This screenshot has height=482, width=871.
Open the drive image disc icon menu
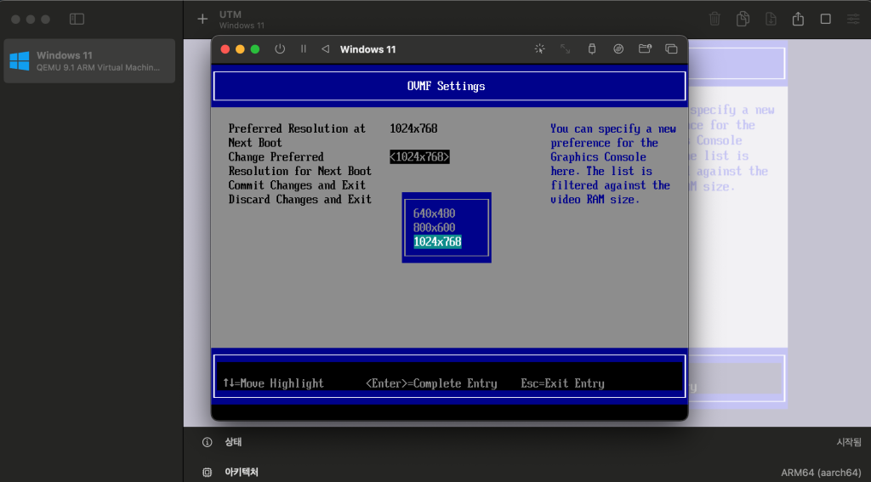click(x=618, y=48)
